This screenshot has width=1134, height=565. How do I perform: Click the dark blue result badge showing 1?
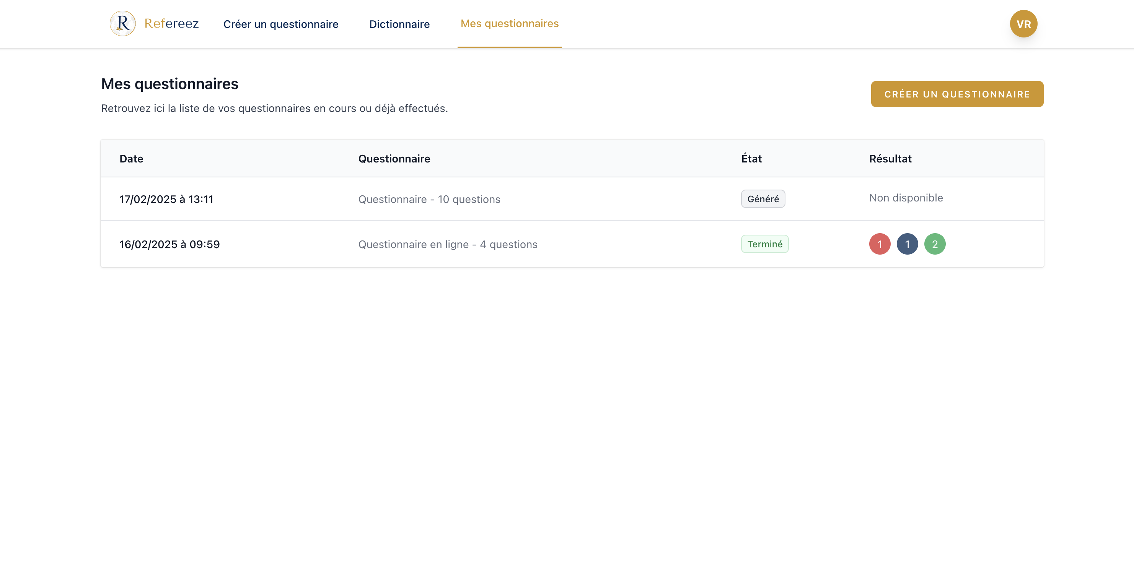[907, 244]
